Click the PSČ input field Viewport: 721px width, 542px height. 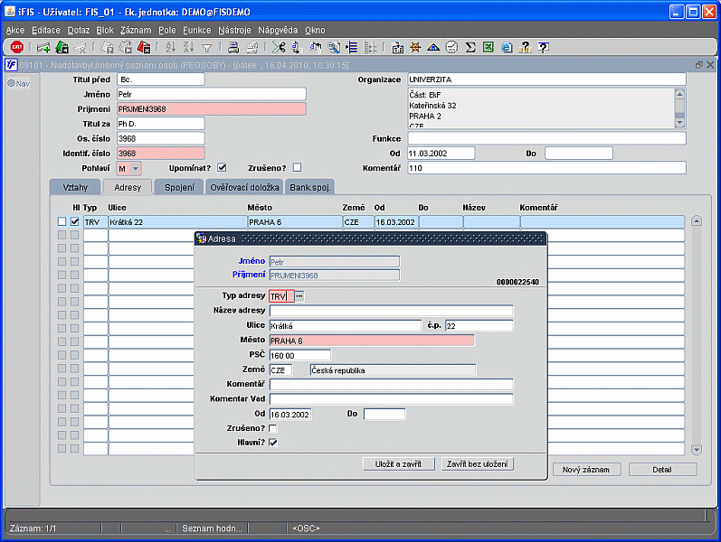pyautogui.click(x=300, y=355)
